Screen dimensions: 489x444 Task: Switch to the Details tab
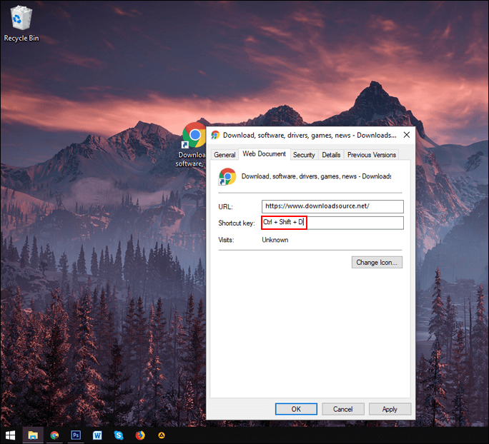coord(331,155)
